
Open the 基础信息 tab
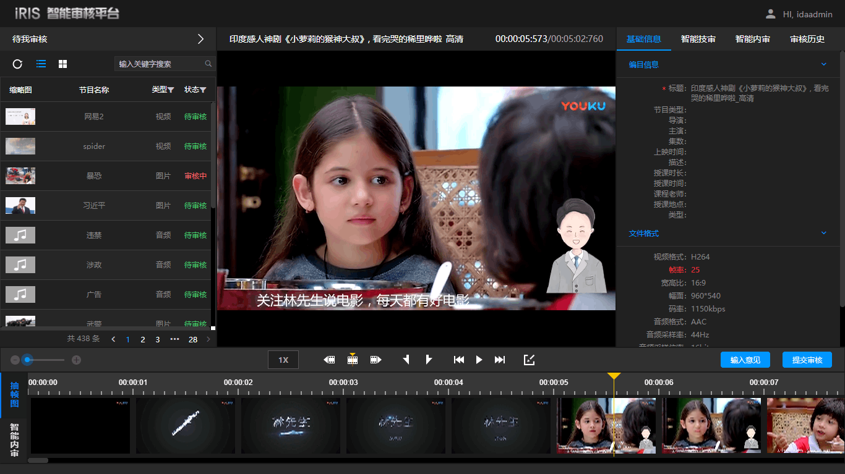coord(644,39)
